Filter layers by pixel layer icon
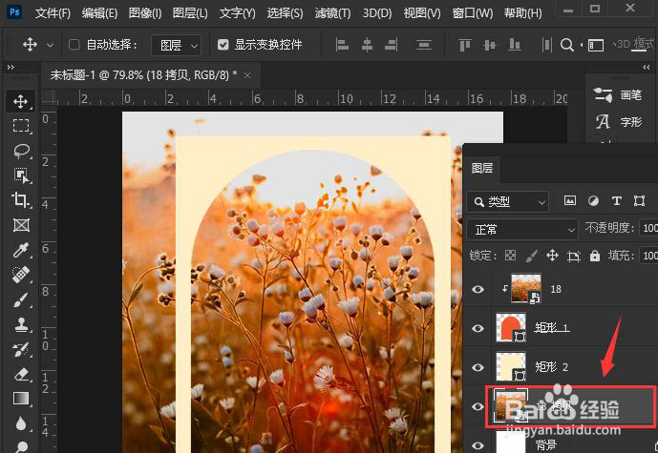658x453 pixels. pyautogui.click(x=570, y=200)
